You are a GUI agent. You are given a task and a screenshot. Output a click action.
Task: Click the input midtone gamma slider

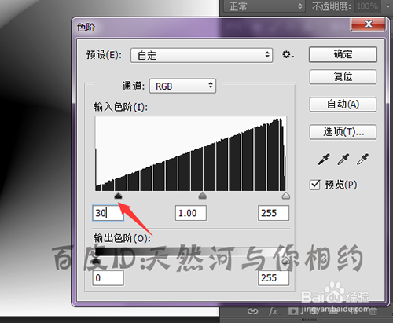pos(202,196)
